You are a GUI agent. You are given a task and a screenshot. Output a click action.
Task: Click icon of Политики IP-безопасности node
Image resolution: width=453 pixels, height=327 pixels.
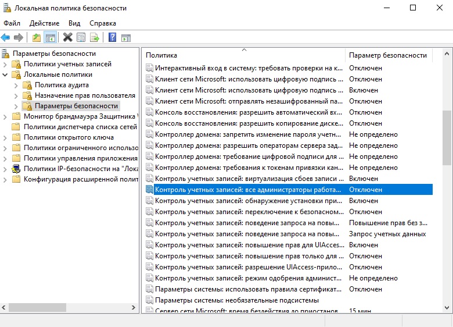point(16,169)
